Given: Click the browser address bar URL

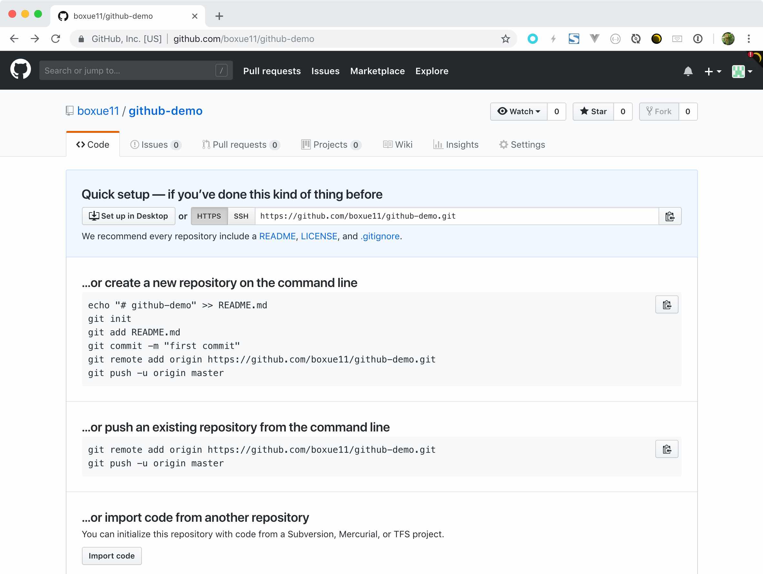Looking at the screenshot, I should 243,39.
